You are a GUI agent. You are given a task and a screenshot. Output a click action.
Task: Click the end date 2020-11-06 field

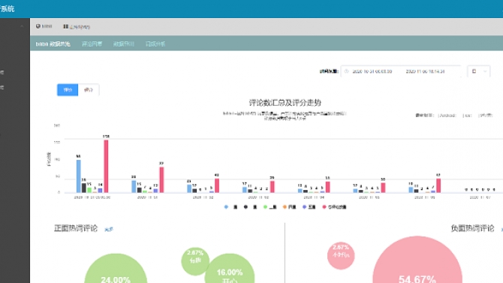point(425,71)
